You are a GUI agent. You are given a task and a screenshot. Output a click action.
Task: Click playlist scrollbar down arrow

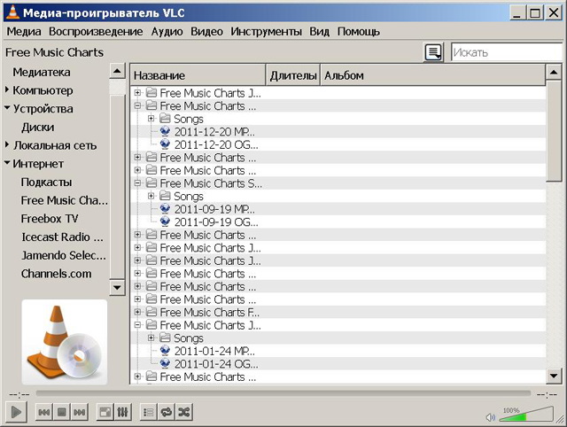(x=553, y=376)
